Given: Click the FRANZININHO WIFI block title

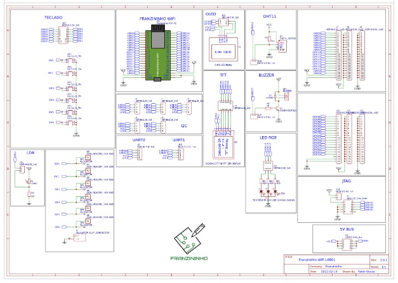Looking at the screenshot, I should point(157,18).
